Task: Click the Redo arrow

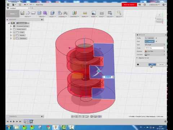Action: click(31, 5)
